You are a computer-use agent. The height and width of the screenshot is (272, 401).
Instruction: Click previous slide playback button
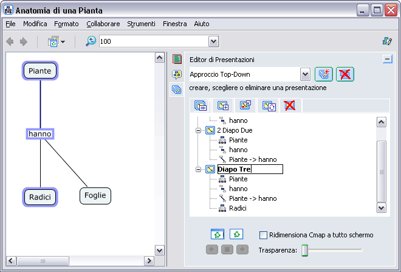(212, 249)
